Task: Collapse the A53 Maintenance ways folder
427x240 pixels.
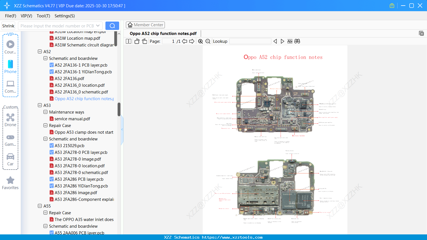Action: coord(45,112)
